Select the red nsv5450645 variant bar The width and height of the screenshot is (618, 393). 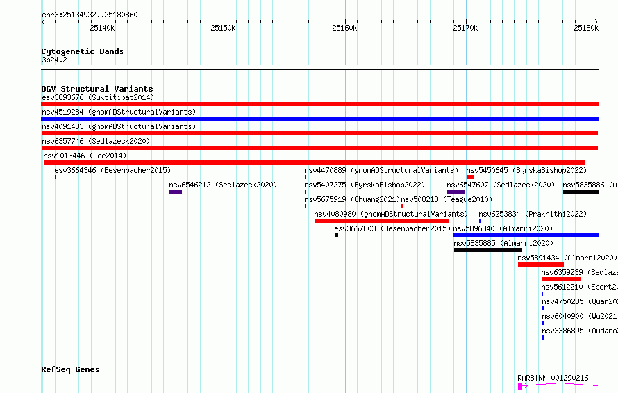point(470,177)
